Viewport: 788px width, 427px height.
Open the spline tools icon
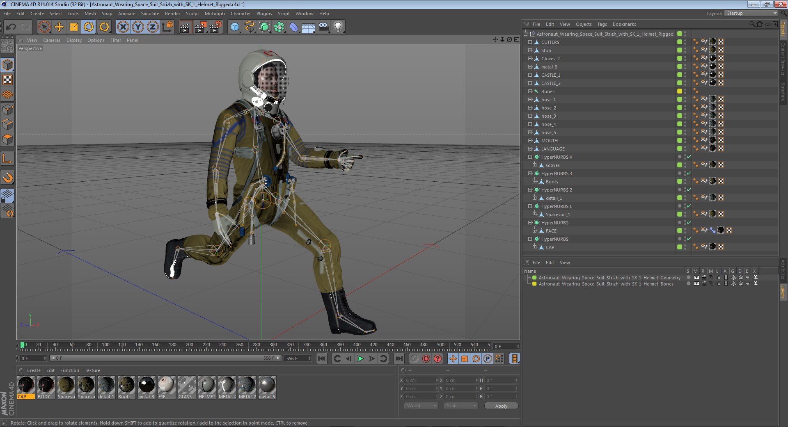(250, 27)
